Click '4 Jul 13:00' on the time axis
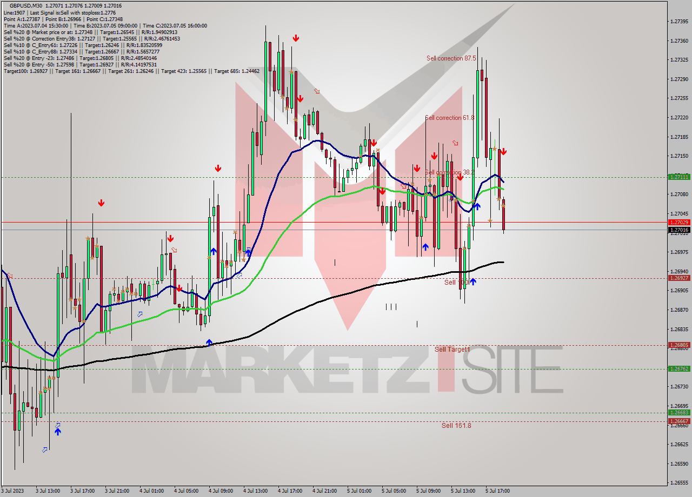This screenshot has height=497, width=692. click(x=255, y=491)
